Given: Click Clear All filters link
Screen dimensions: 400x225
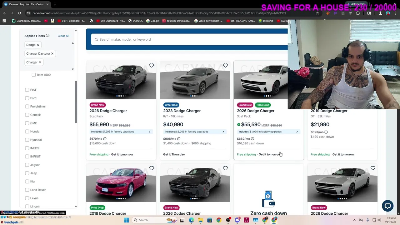Looking at the screenshot, I should [63, 36].
